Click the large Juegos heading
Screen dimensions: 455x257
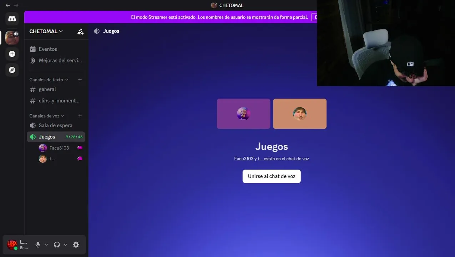point(272,146)
